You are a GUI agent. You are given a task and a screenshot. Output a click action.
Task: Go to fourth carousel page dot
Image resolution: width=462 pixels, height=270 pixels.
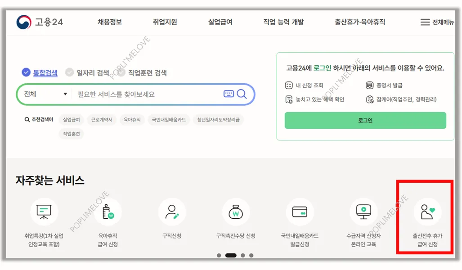251,255
